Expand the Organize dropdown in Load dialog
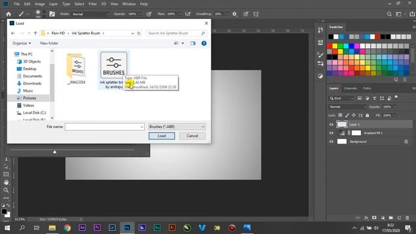This screenshot has height=234, width=416. tap(21, 44)
